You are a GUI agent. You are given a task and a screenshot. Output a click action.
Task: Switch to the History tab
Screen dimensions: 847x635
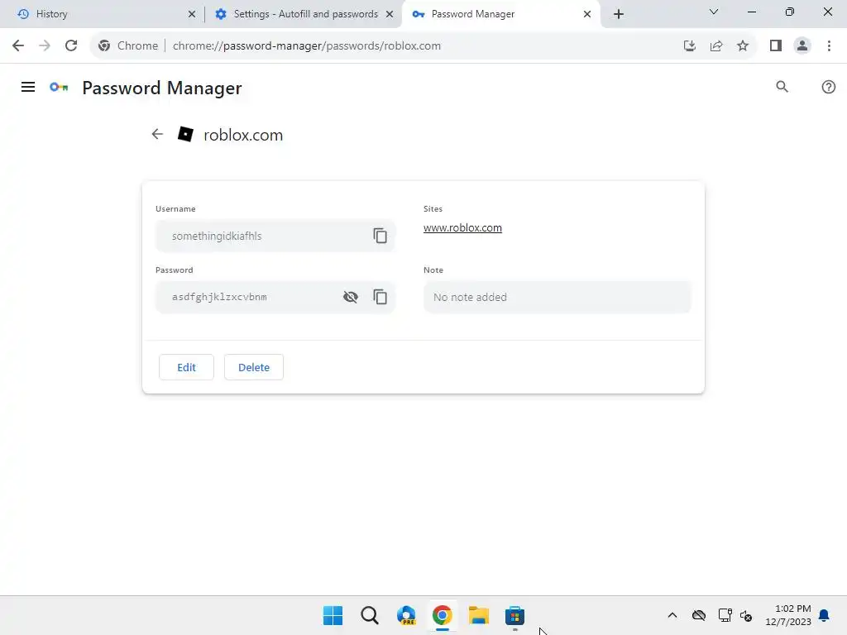(103, 14)
